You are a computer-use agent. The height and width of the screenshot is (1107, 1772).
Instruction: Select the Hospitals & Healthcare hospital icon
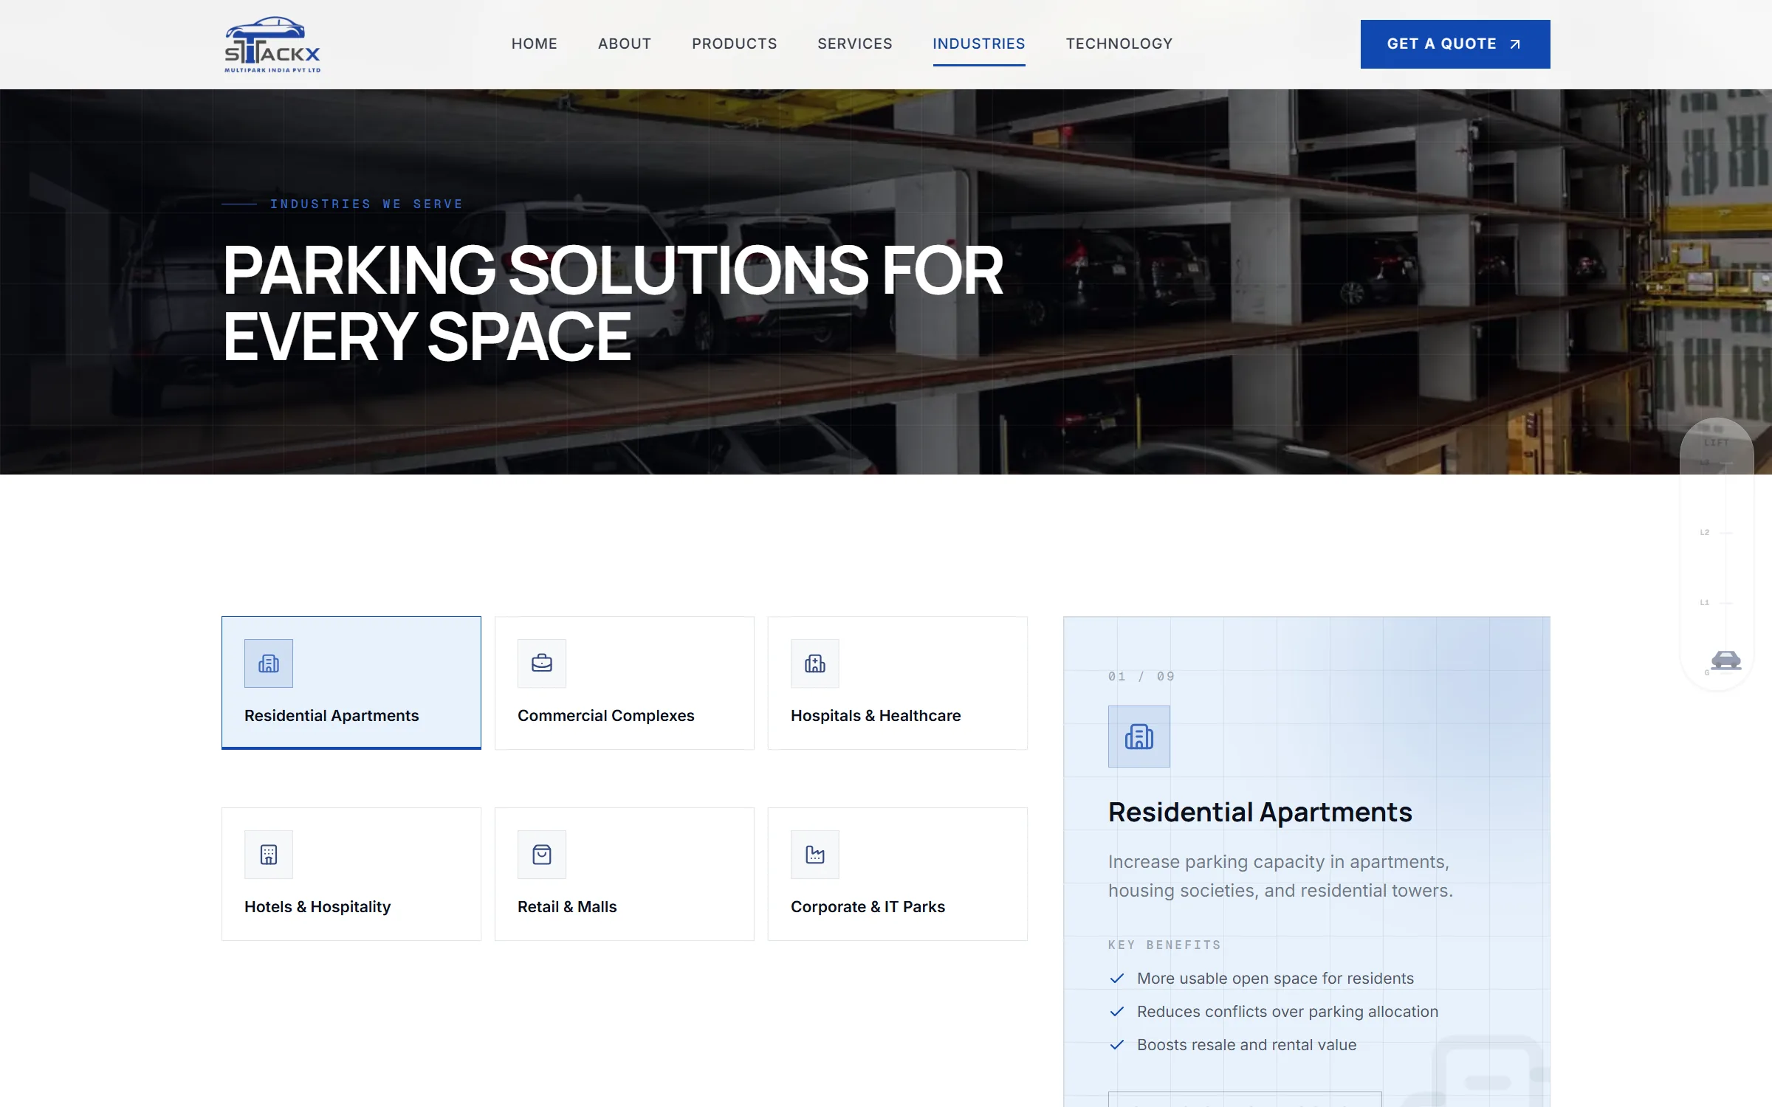(815, 663)
